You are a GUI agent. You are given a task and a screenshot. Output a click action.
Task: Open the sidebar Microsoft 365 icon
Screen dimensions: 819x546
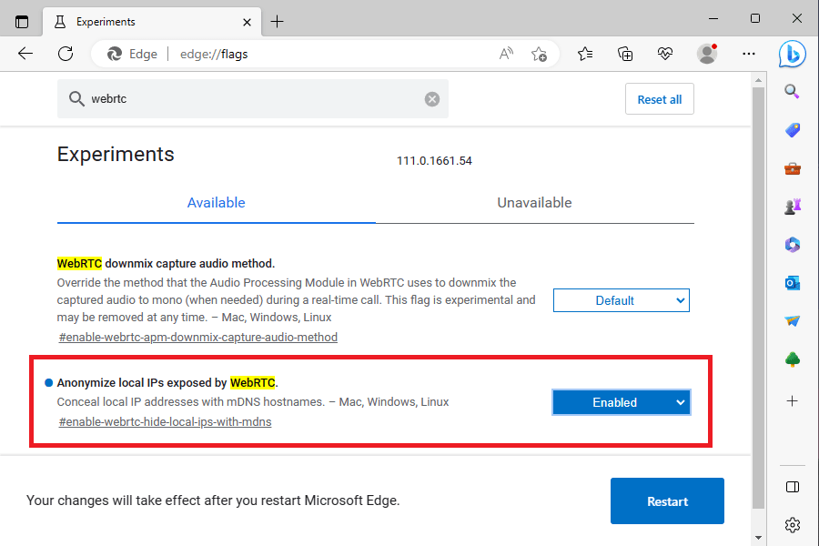pos(793,245)
